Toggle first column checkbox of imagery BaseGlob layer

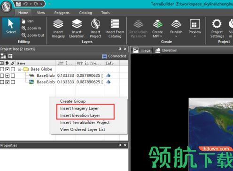tap(2, 82)
